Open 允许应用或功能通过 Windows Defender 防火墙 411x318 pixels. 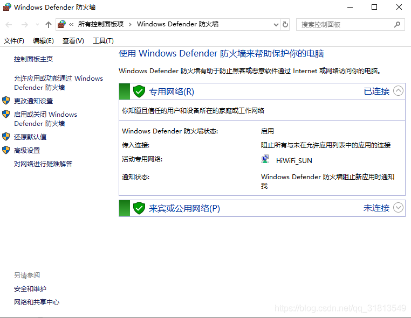(58, 83)
